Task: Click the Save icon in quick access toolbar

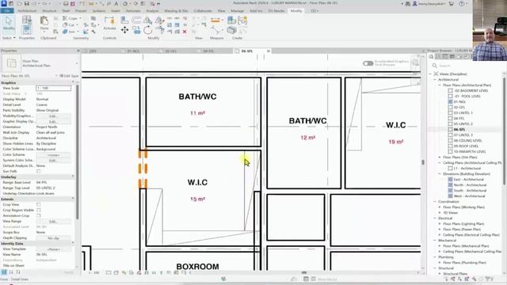Action: tap(26, 3)
